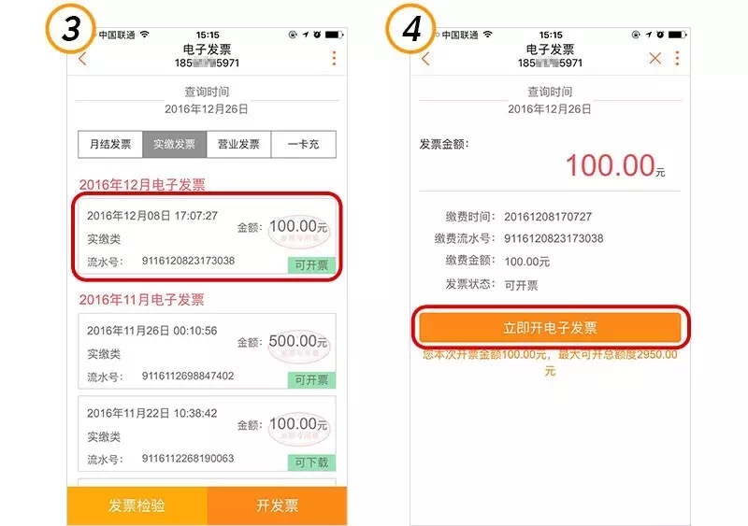748x526 pixels.
Task: Open invoice record dated 2016年11月22日
Action: click(x=207, y=434)
